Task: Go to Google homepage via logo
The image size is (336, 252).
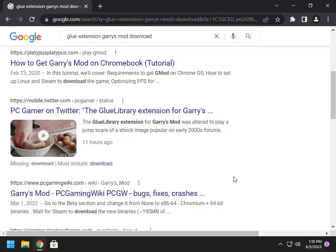Action: pos(26,37)
